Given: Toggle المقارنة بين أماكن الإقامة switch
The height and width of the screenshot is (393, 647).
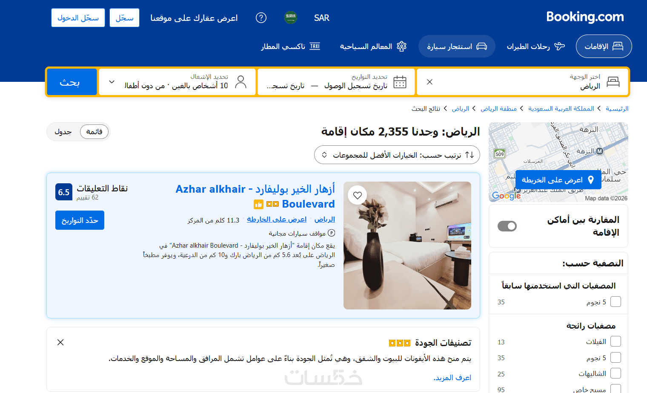Looking at the screenshot, I should click(x=507, y=226).
